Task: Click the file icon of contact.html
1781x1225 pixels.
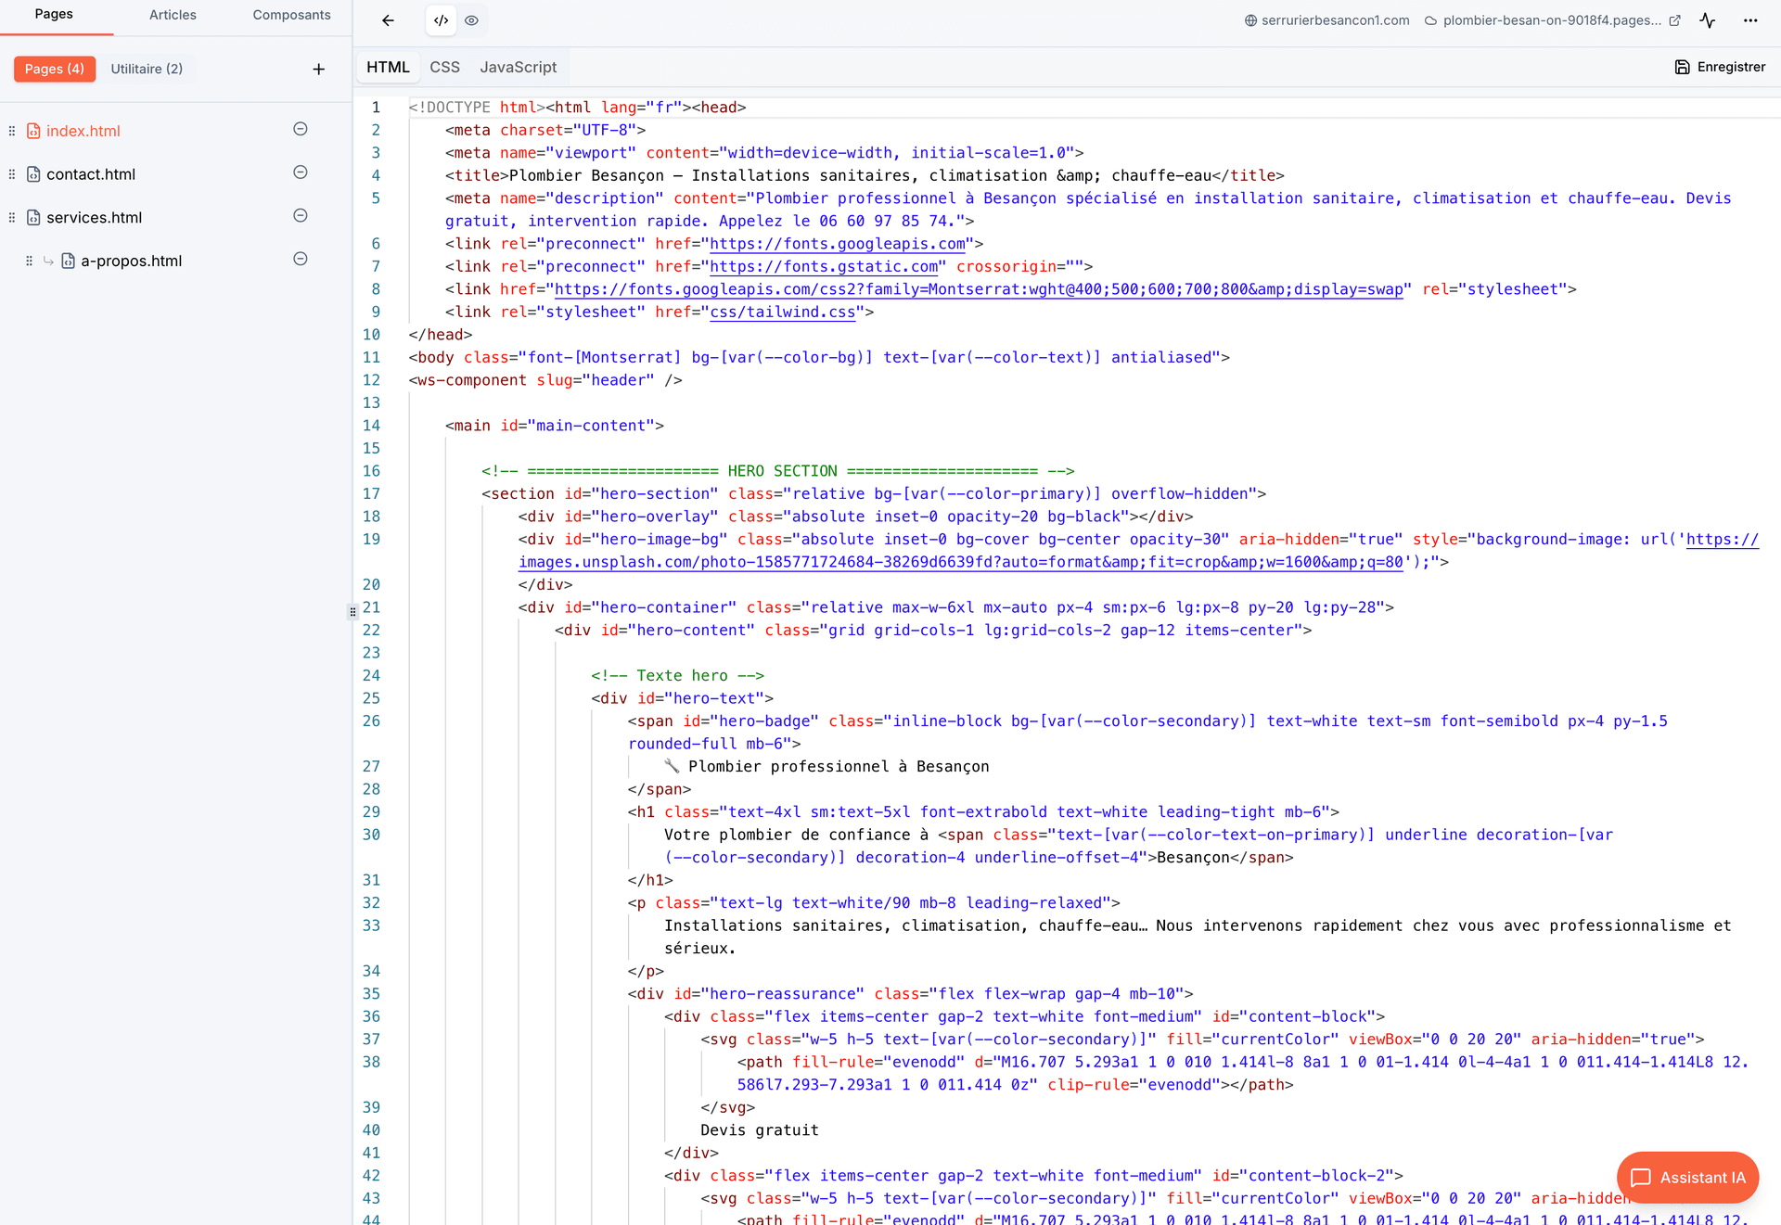Action: 33,174
